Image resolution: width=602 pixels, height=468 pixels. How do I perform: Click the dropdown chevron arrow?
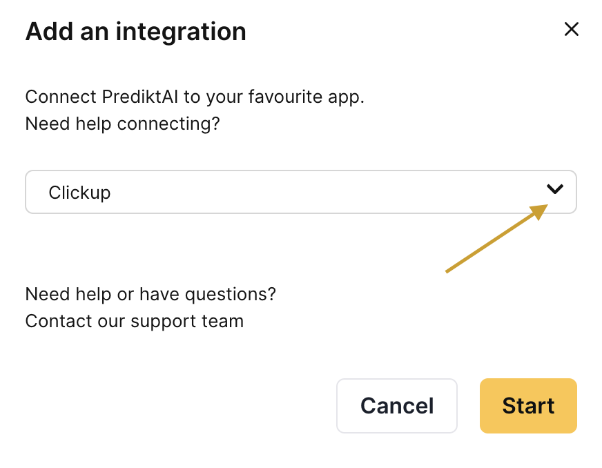[x=555, y=189]
